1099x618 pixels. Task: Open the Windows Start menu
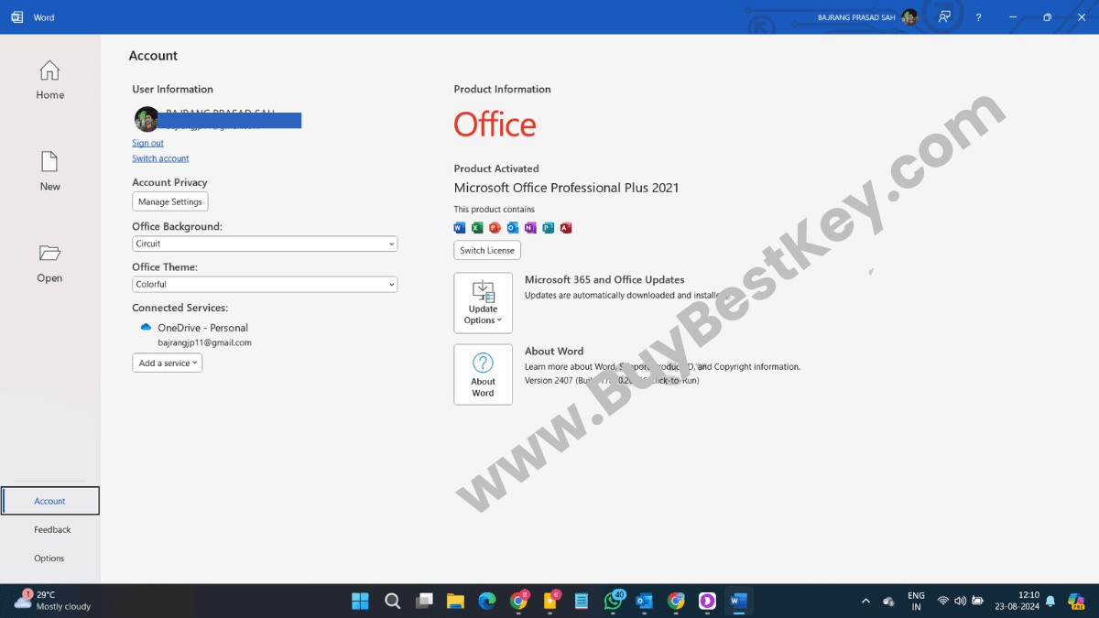(361, 601)
